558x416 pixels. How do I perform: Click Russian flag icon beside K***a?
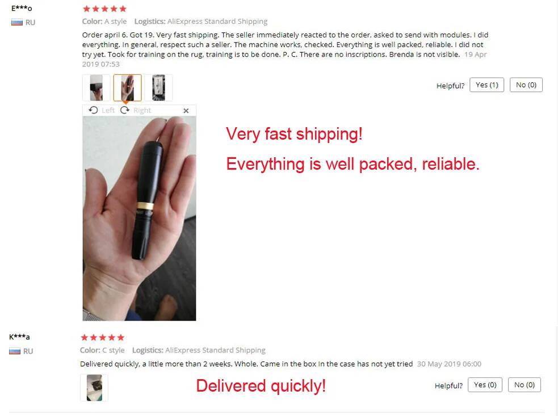pos(15,351)
